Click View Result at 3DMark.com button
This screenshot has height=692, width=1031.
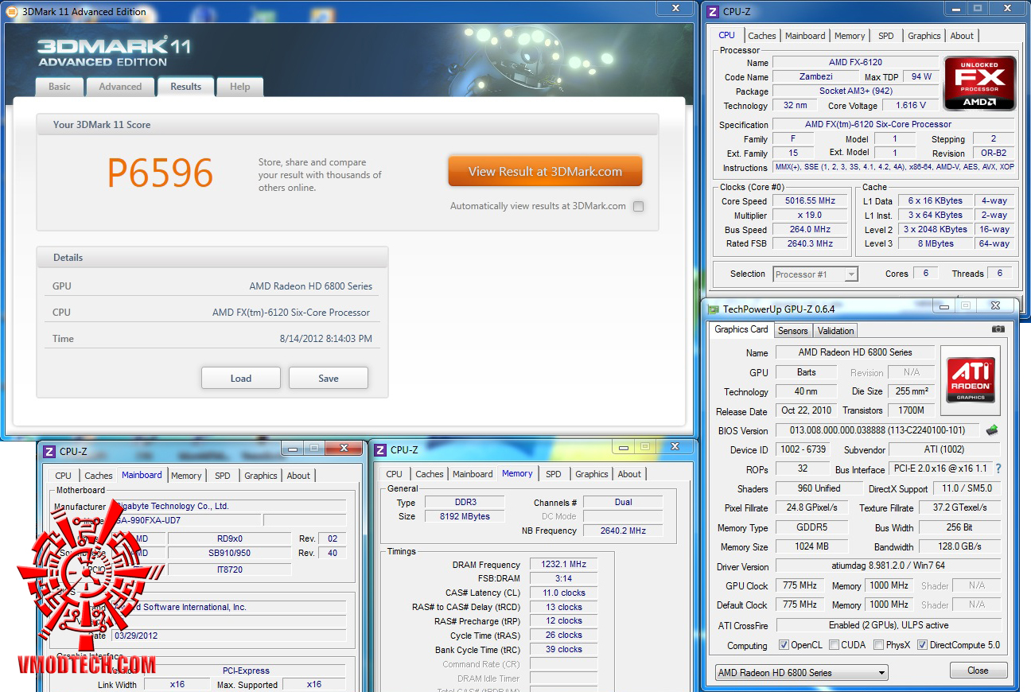coord(545,171)
